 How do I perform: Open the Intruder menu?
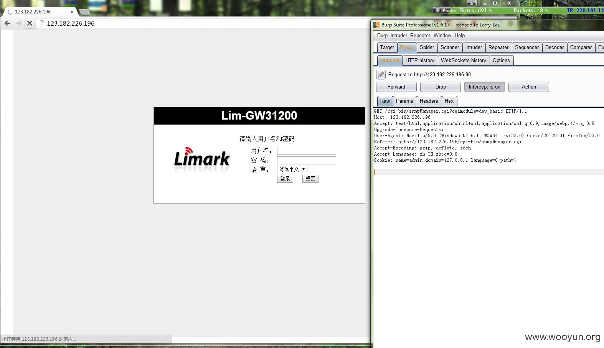(399, 35)
